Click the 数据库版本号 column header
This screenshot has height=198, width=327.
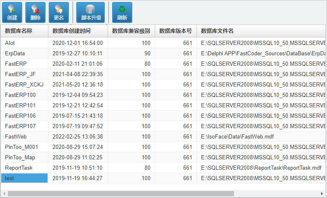click(x=176, y=31)
